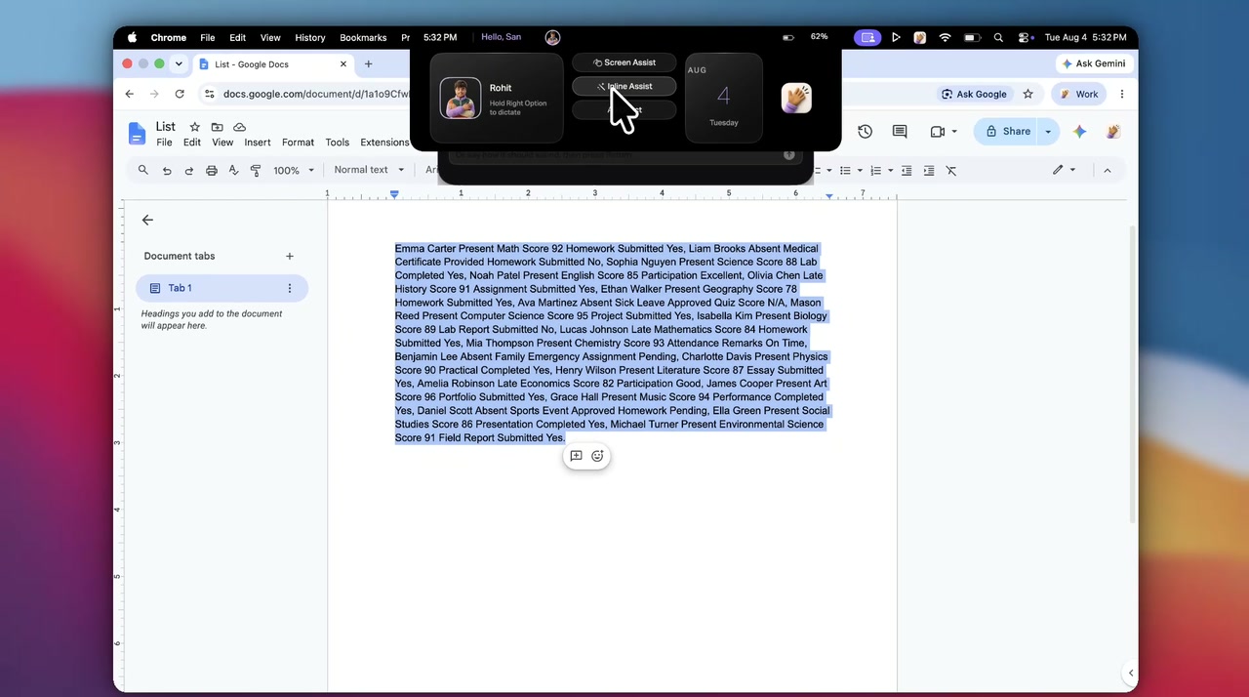The width and height of the screenshot is (1249, 697).
Task: Open the Format menu
Action: 298,143
